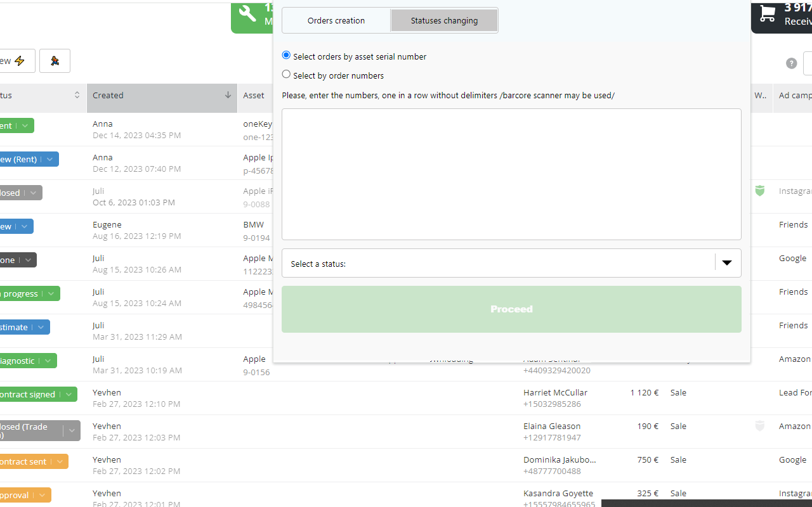This screenshot has height=507, width=812.
Task: Open the Contract sent status chevron
Action: click(x=59, y=461)
